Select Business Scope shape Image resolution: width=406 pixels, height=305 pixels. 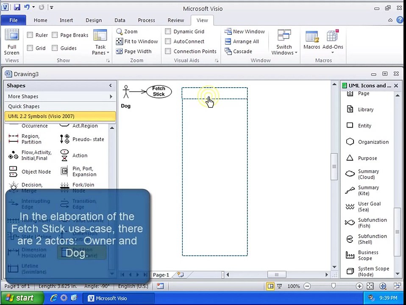362,255
